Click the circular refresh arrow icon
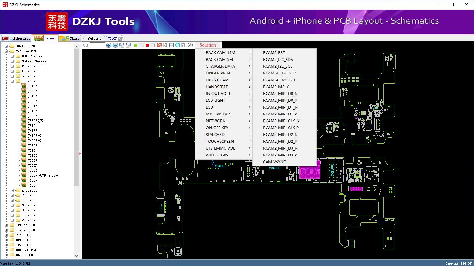474x266 pixels. point(190,45)
